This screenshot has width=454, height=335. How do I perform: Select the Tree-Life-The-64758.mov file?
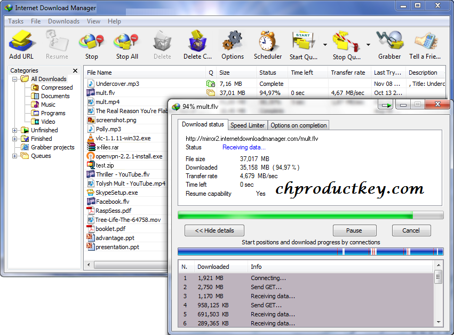pos(128,220)
